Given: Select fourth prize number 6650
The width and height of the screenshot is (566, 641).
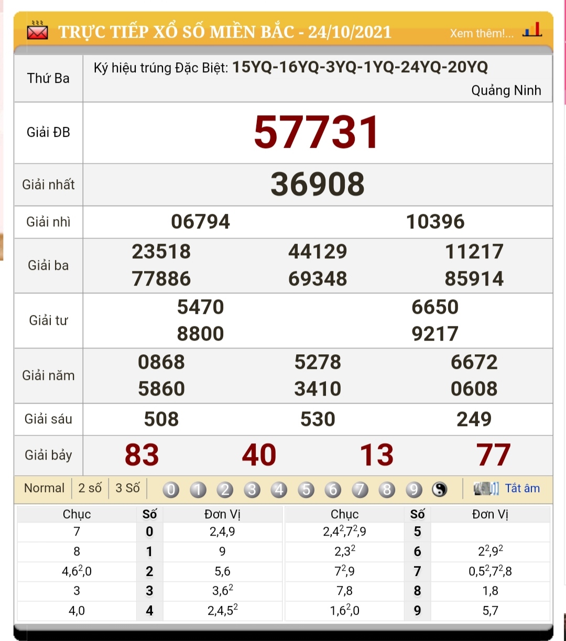Looking at the screenshot, I should coord(435,307).
